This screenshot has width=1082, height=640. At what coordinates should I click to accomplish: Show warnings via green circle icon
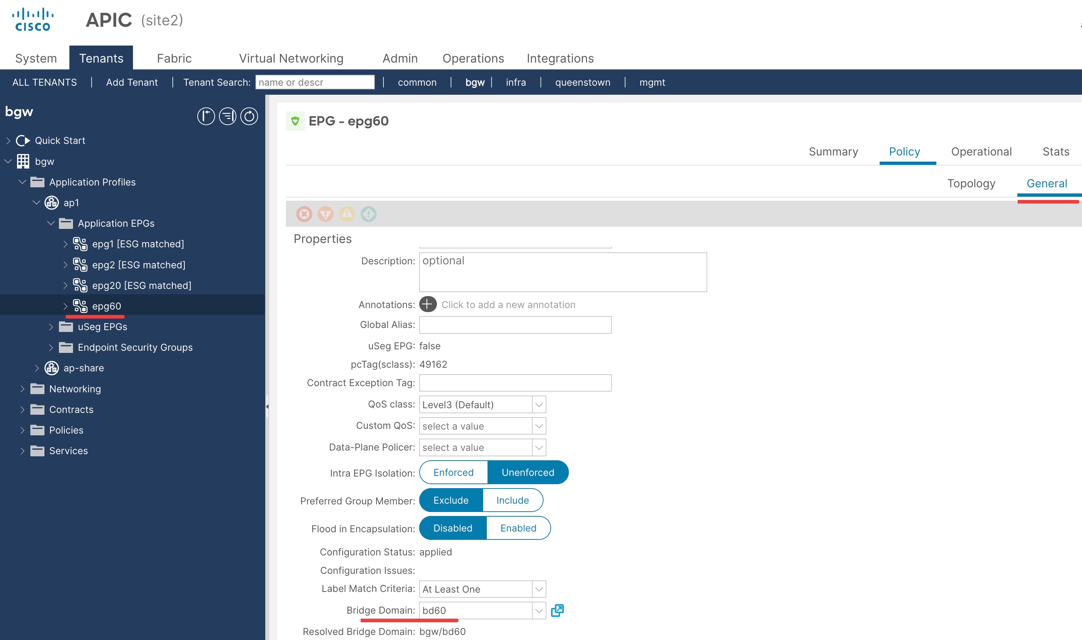[369, 214]
